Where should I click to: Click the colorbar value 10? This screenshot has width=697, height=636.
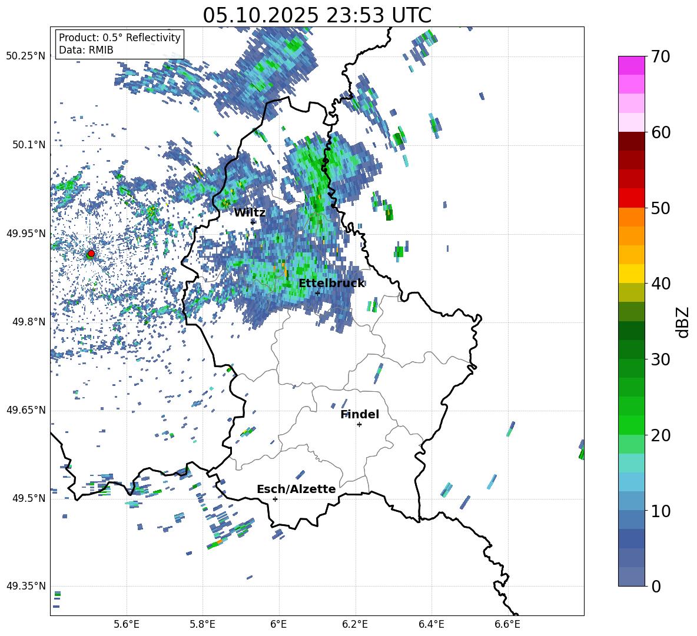click(x=661, y=511)
